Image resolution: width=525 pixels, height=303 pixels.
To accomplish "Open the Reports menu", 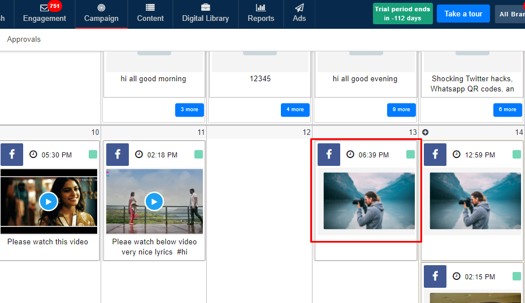I will (x=261, y=14).
